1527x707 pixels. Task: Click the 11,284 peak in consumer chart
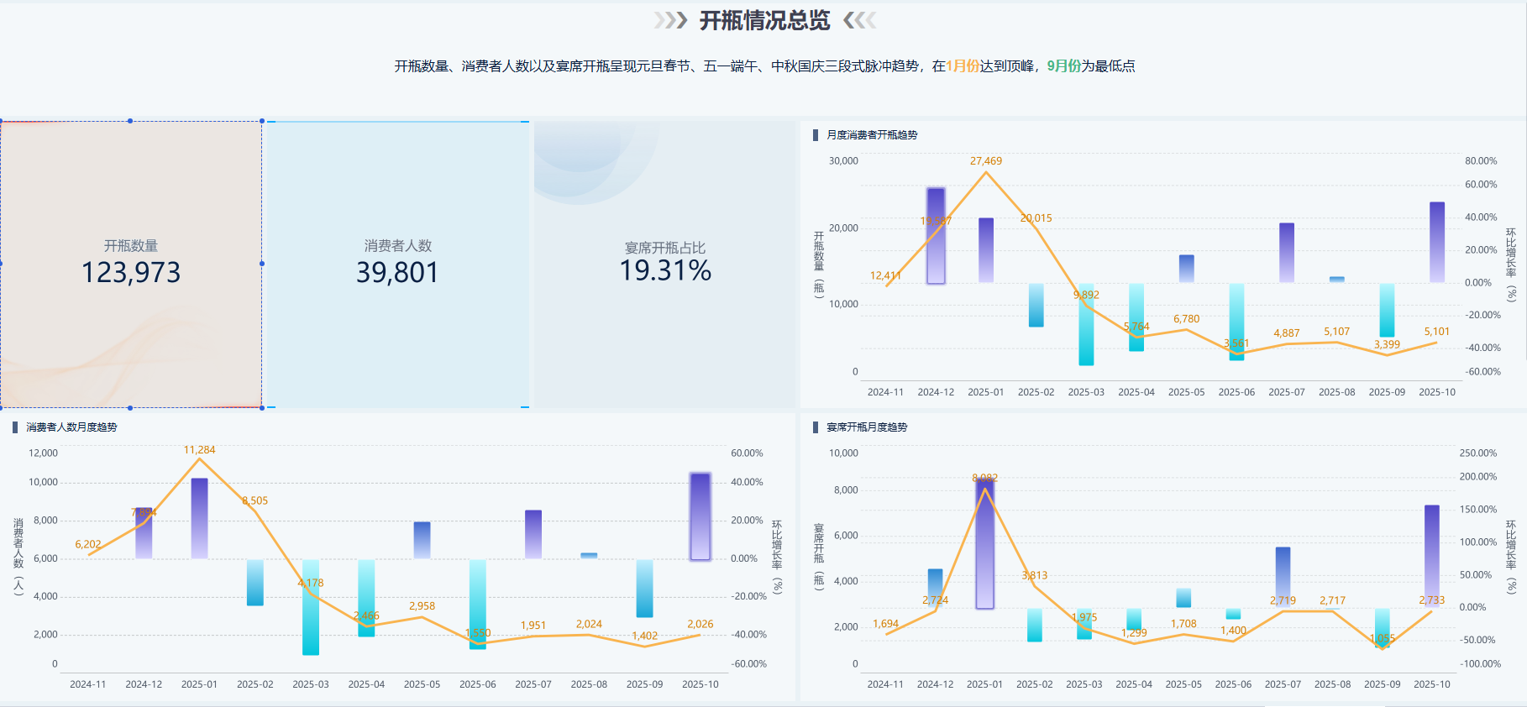pos(199,450)
